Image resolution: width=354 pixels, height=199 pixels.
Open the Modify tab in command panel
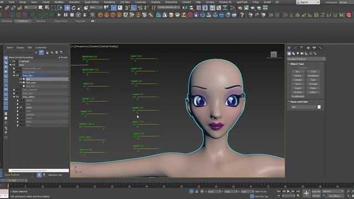[295, 48]
